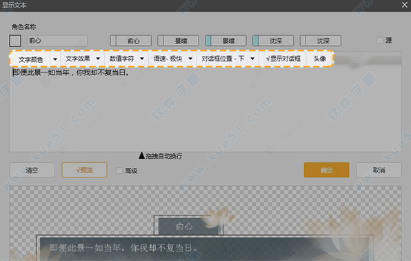The image size is (411, 261).
Task: Open the 语速-极快 speed dropdown
Action: [x=173, y=59]
